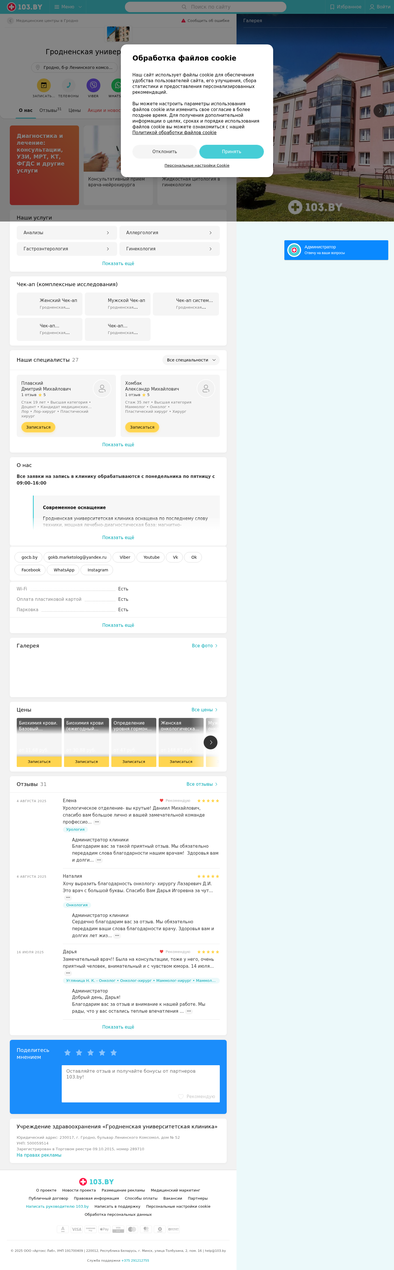This screenshot has height=1270, width=394.
Task: Open the Администратор chat widget
Action: tap(336, 250)
